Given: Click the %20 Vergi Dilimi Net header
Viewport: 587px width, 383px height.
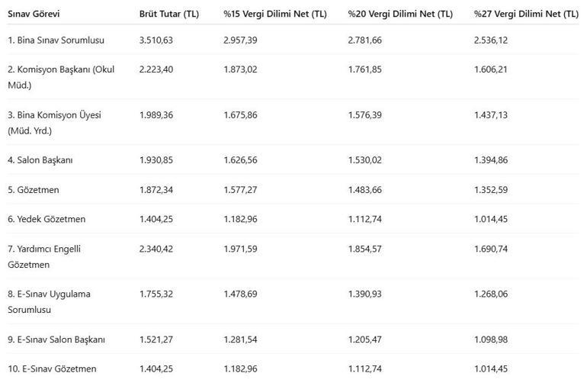Looking at the screenshot, I should tap(400, 14).
